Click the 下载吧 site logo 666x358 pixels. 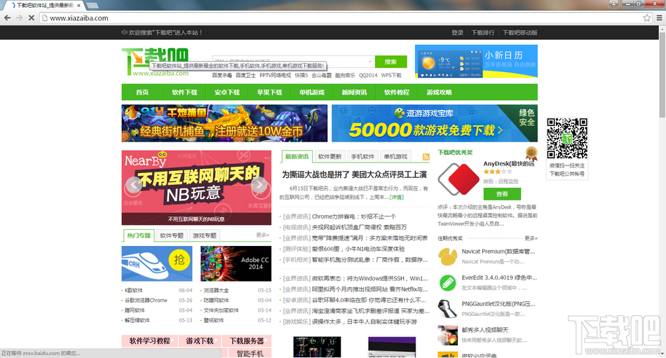tap(156, 62)
